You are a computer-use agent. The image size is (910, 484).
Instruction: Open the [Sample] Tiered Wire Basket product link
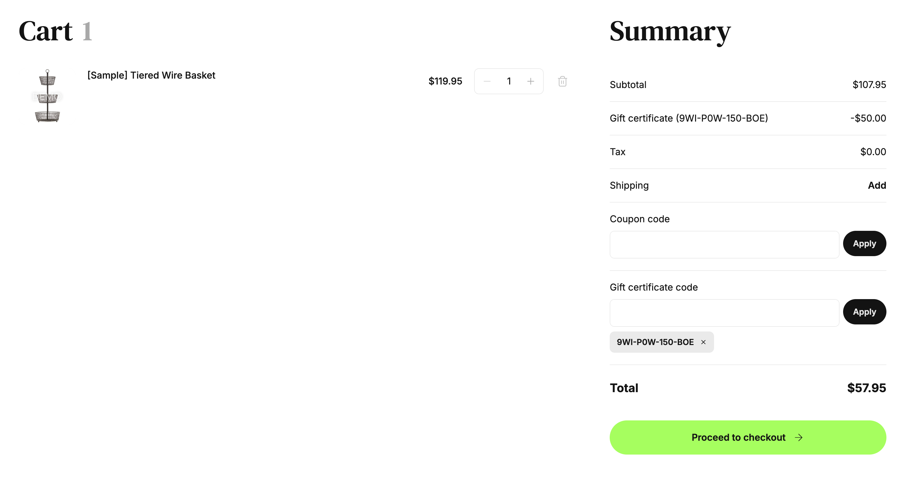click(x=151, y=75)
